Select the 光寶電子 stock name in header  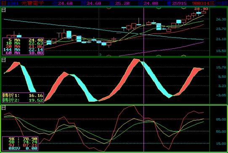coord(32,3)
